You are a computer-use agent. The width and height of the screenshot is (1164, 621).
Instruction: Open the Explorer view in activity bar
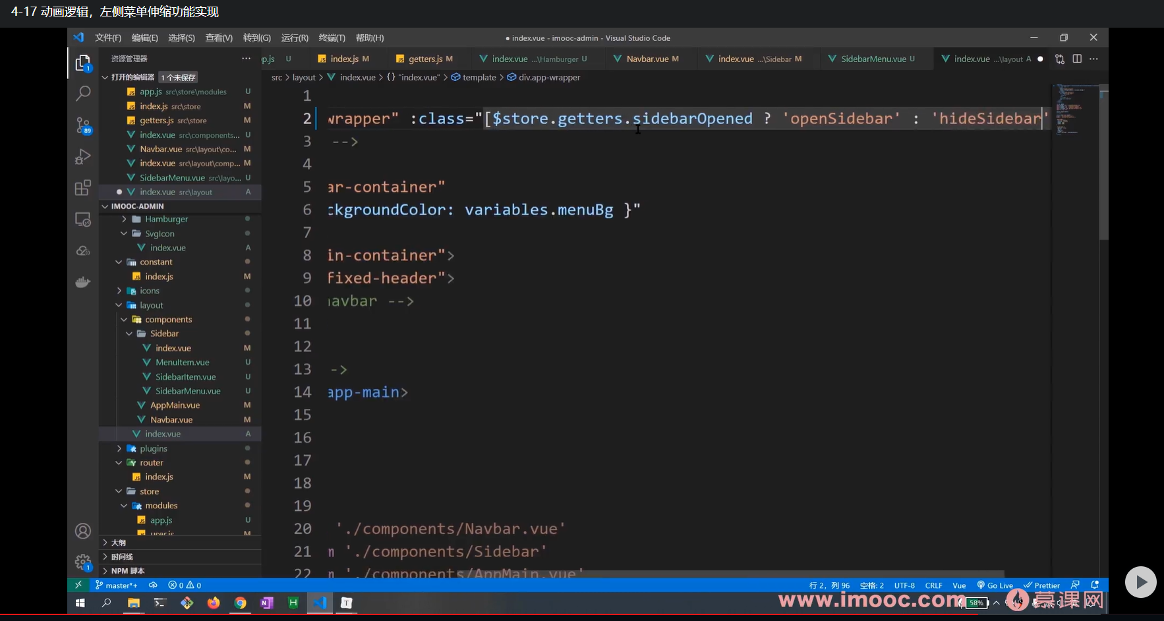point(83,63)
